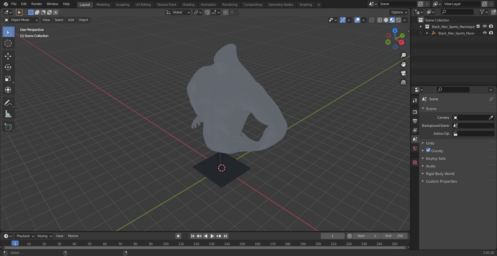
Task: Open the Render properties tab
Action: (415, 112)
